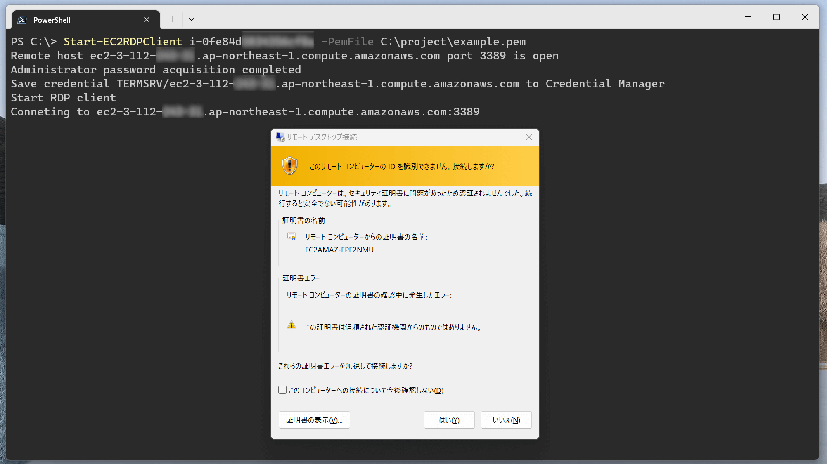
Task: Open the certificate view (証明書の表示) button
Action: [x=314, y=420]
